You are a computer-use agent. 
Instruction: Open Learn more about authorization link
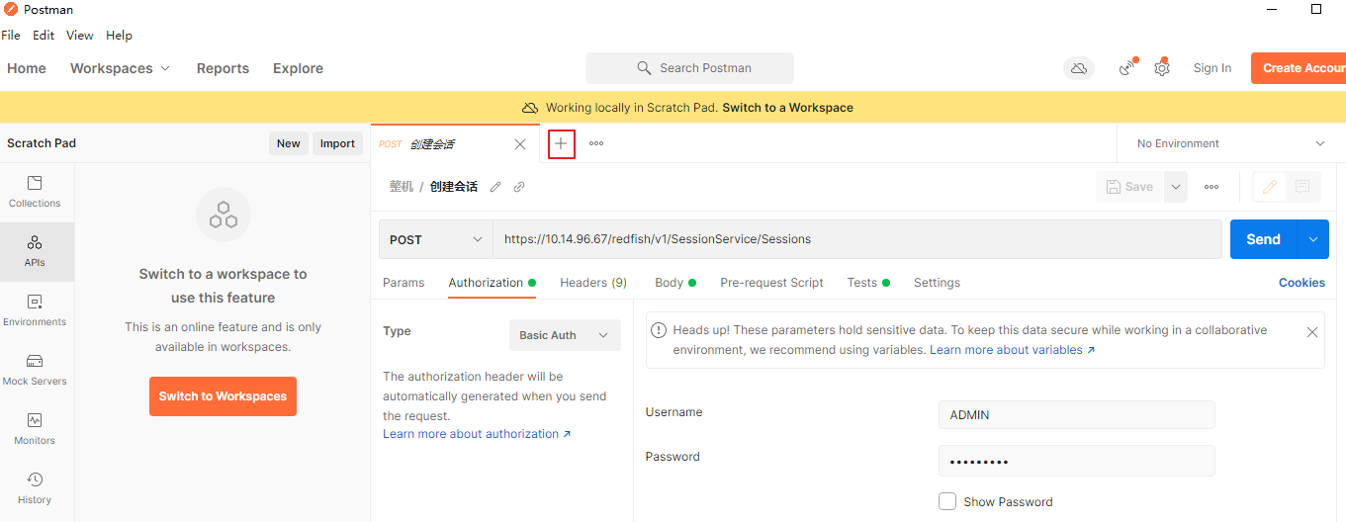tap(477, 434)
